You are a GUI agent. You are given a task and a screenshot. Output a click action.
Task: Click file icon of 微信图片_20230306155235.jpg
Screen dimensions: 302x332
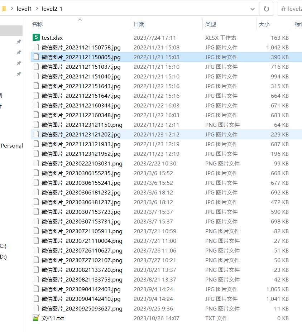[36, 173]
